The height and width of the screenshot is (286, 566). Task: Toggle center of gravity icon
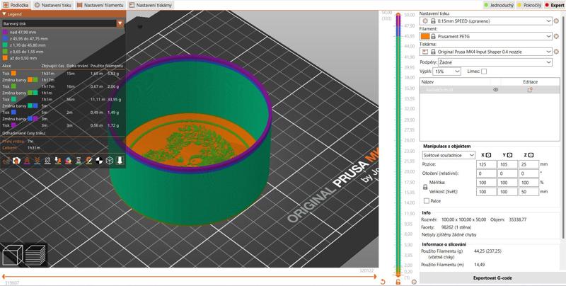pyautogui.click(x=99, y=161)
